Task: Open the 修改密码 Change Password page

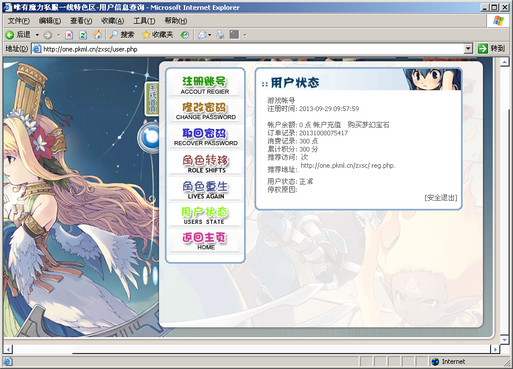Action: [205, 110]
